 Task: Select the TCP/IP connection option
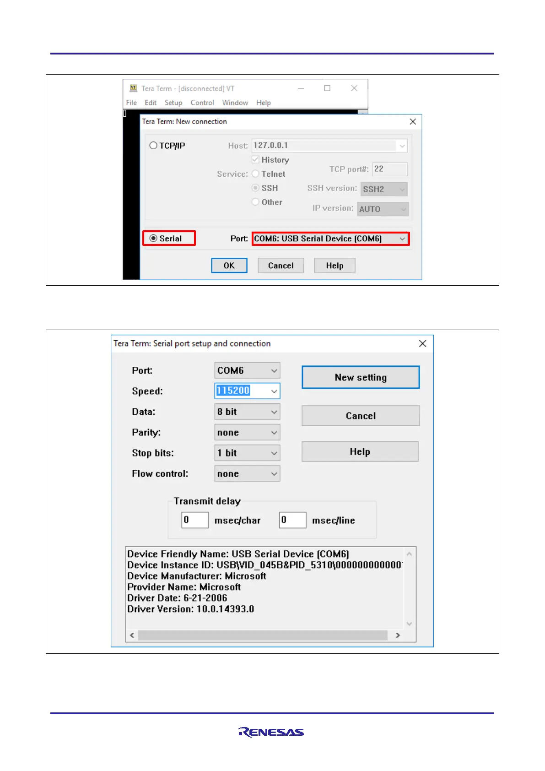(x=167, y=146)
